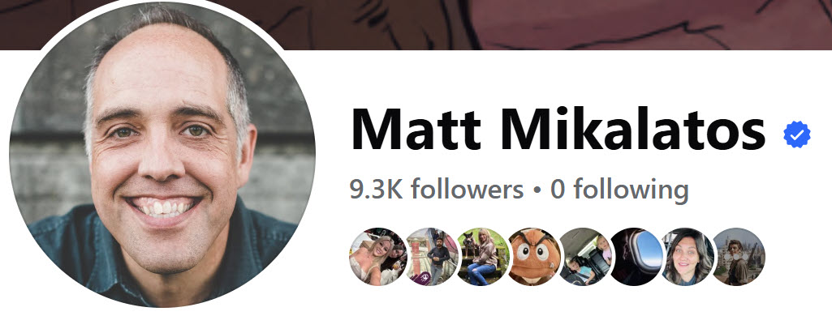Image resolution: width=832 pixels, height=333 pixels.
Task: Click the 9.3K follower count number
Action: click(376, 189)
